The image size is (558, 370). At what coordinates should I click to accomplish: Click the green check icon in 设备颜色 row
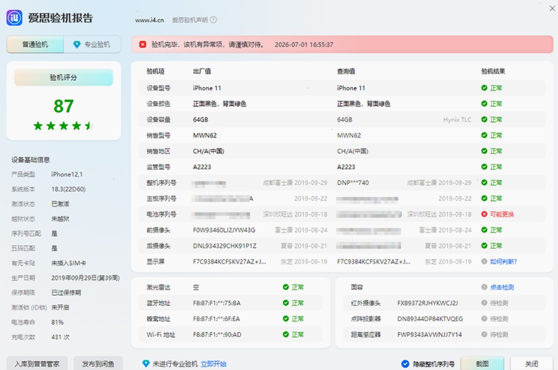484,104
